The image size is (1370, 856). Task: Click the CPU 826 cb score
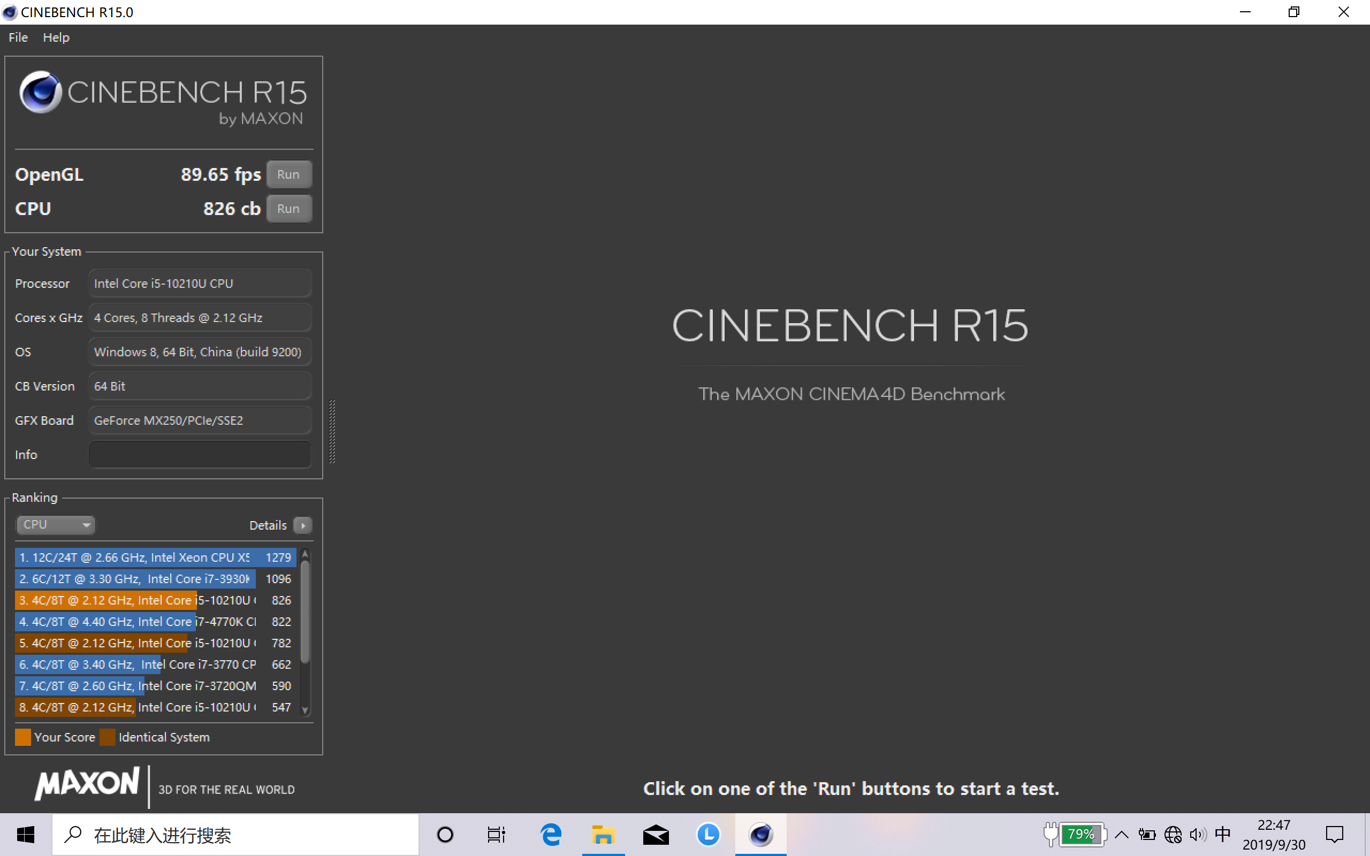[x=232, y=209]
